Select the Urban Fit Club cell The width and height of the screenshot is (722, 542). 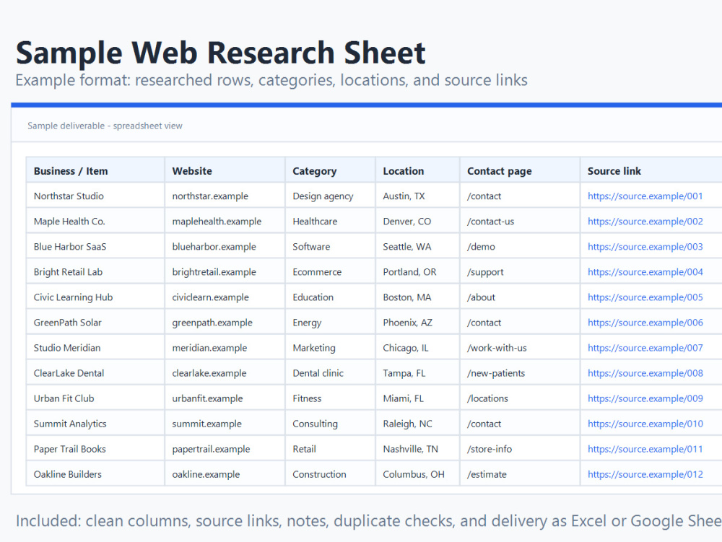point(95,398)
